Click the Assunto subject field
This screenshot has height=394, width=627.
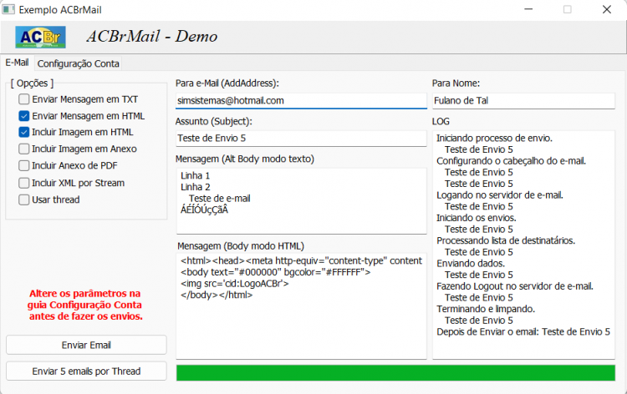pyautogui.click(x=301, y=139)
